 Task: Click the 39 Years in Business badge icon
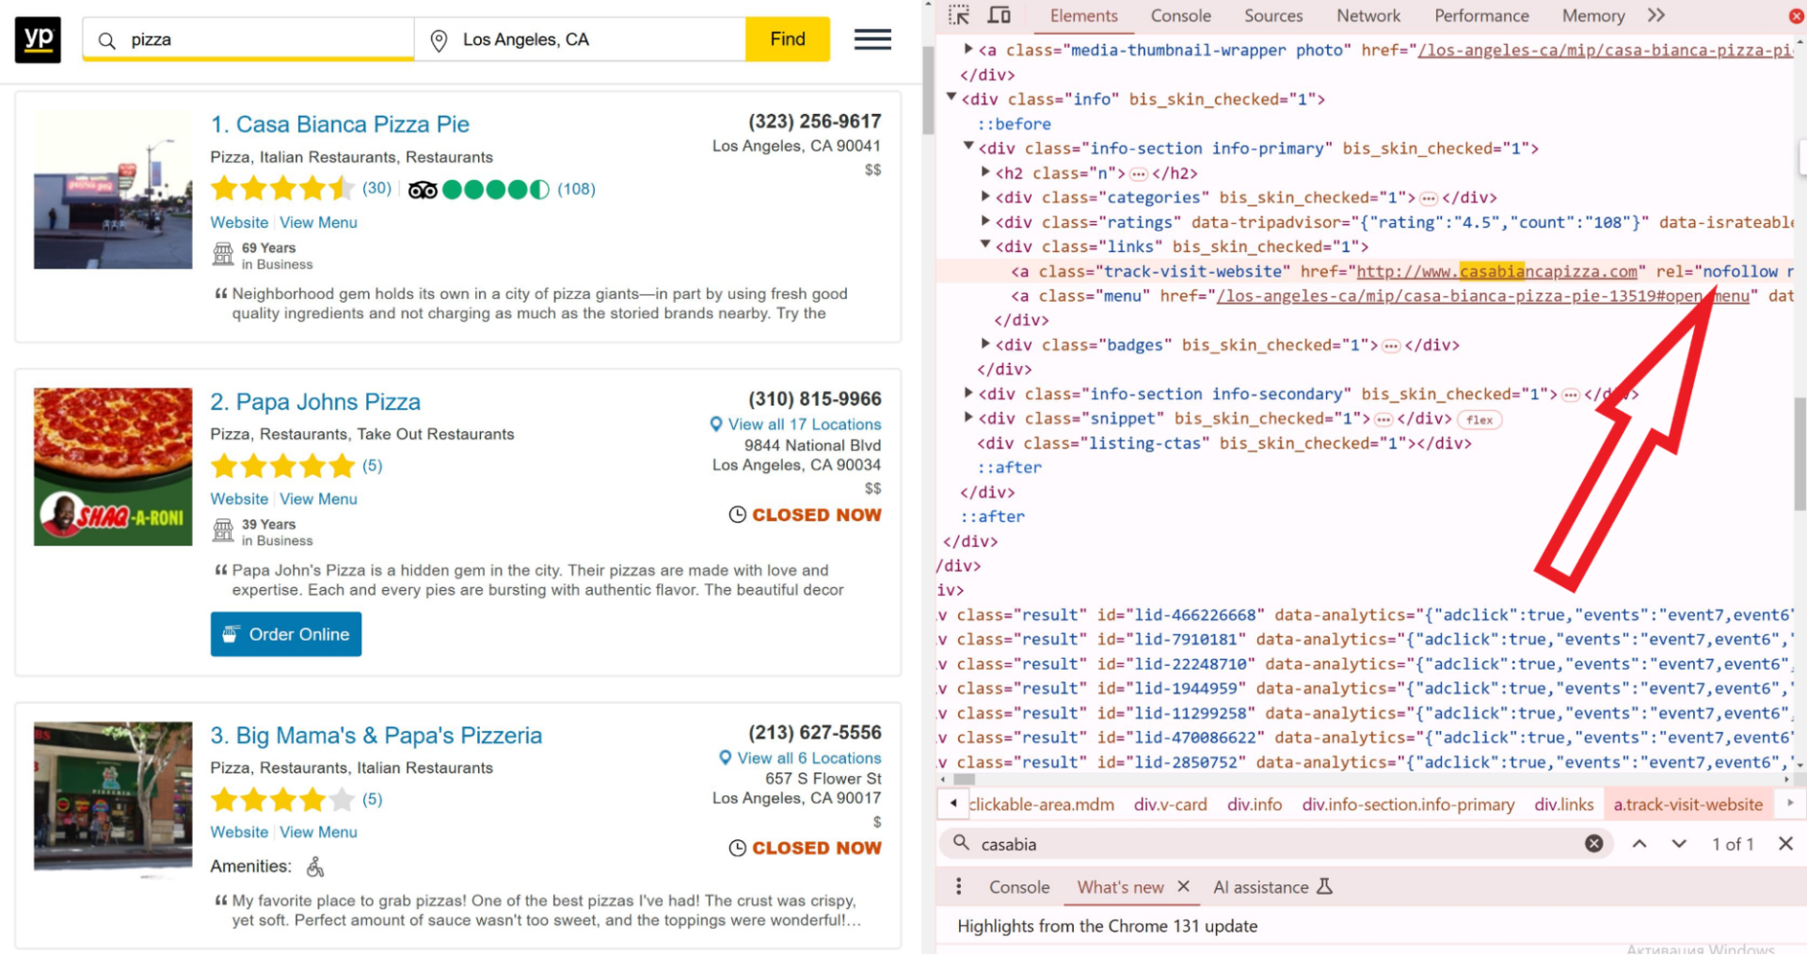(x=223, y=531)
